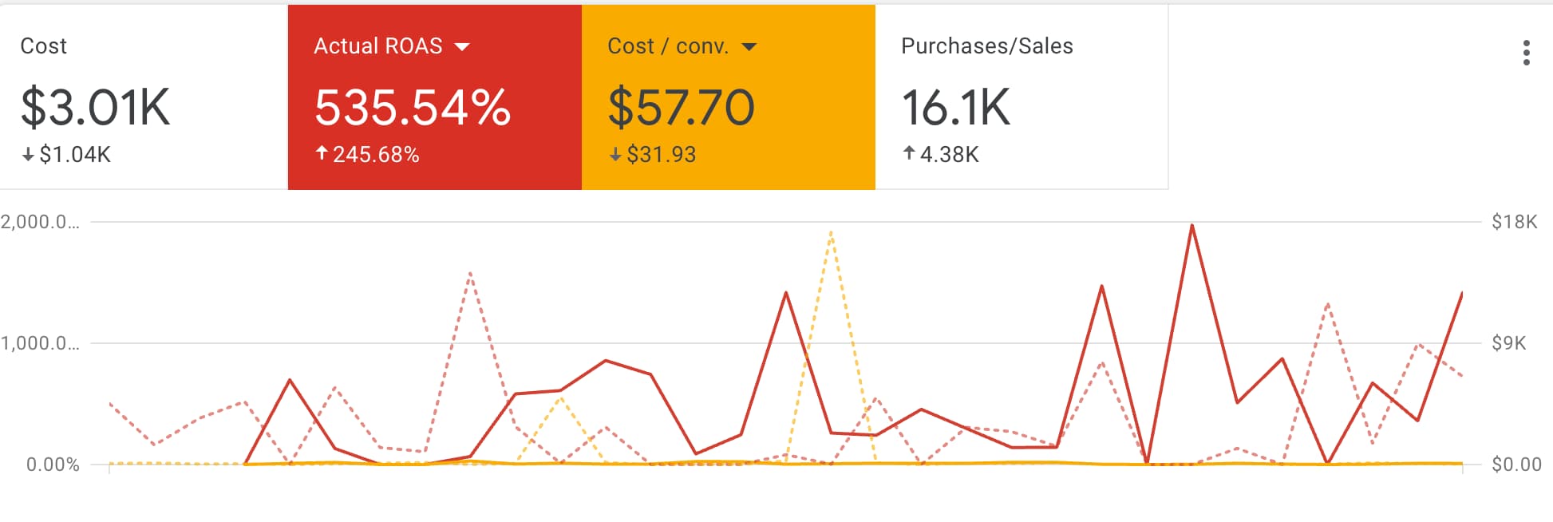Click the 535.54% Actual ROAS value
This screenshot has height=522, width=1553.
pyautogui.click(x=412, y=108)
